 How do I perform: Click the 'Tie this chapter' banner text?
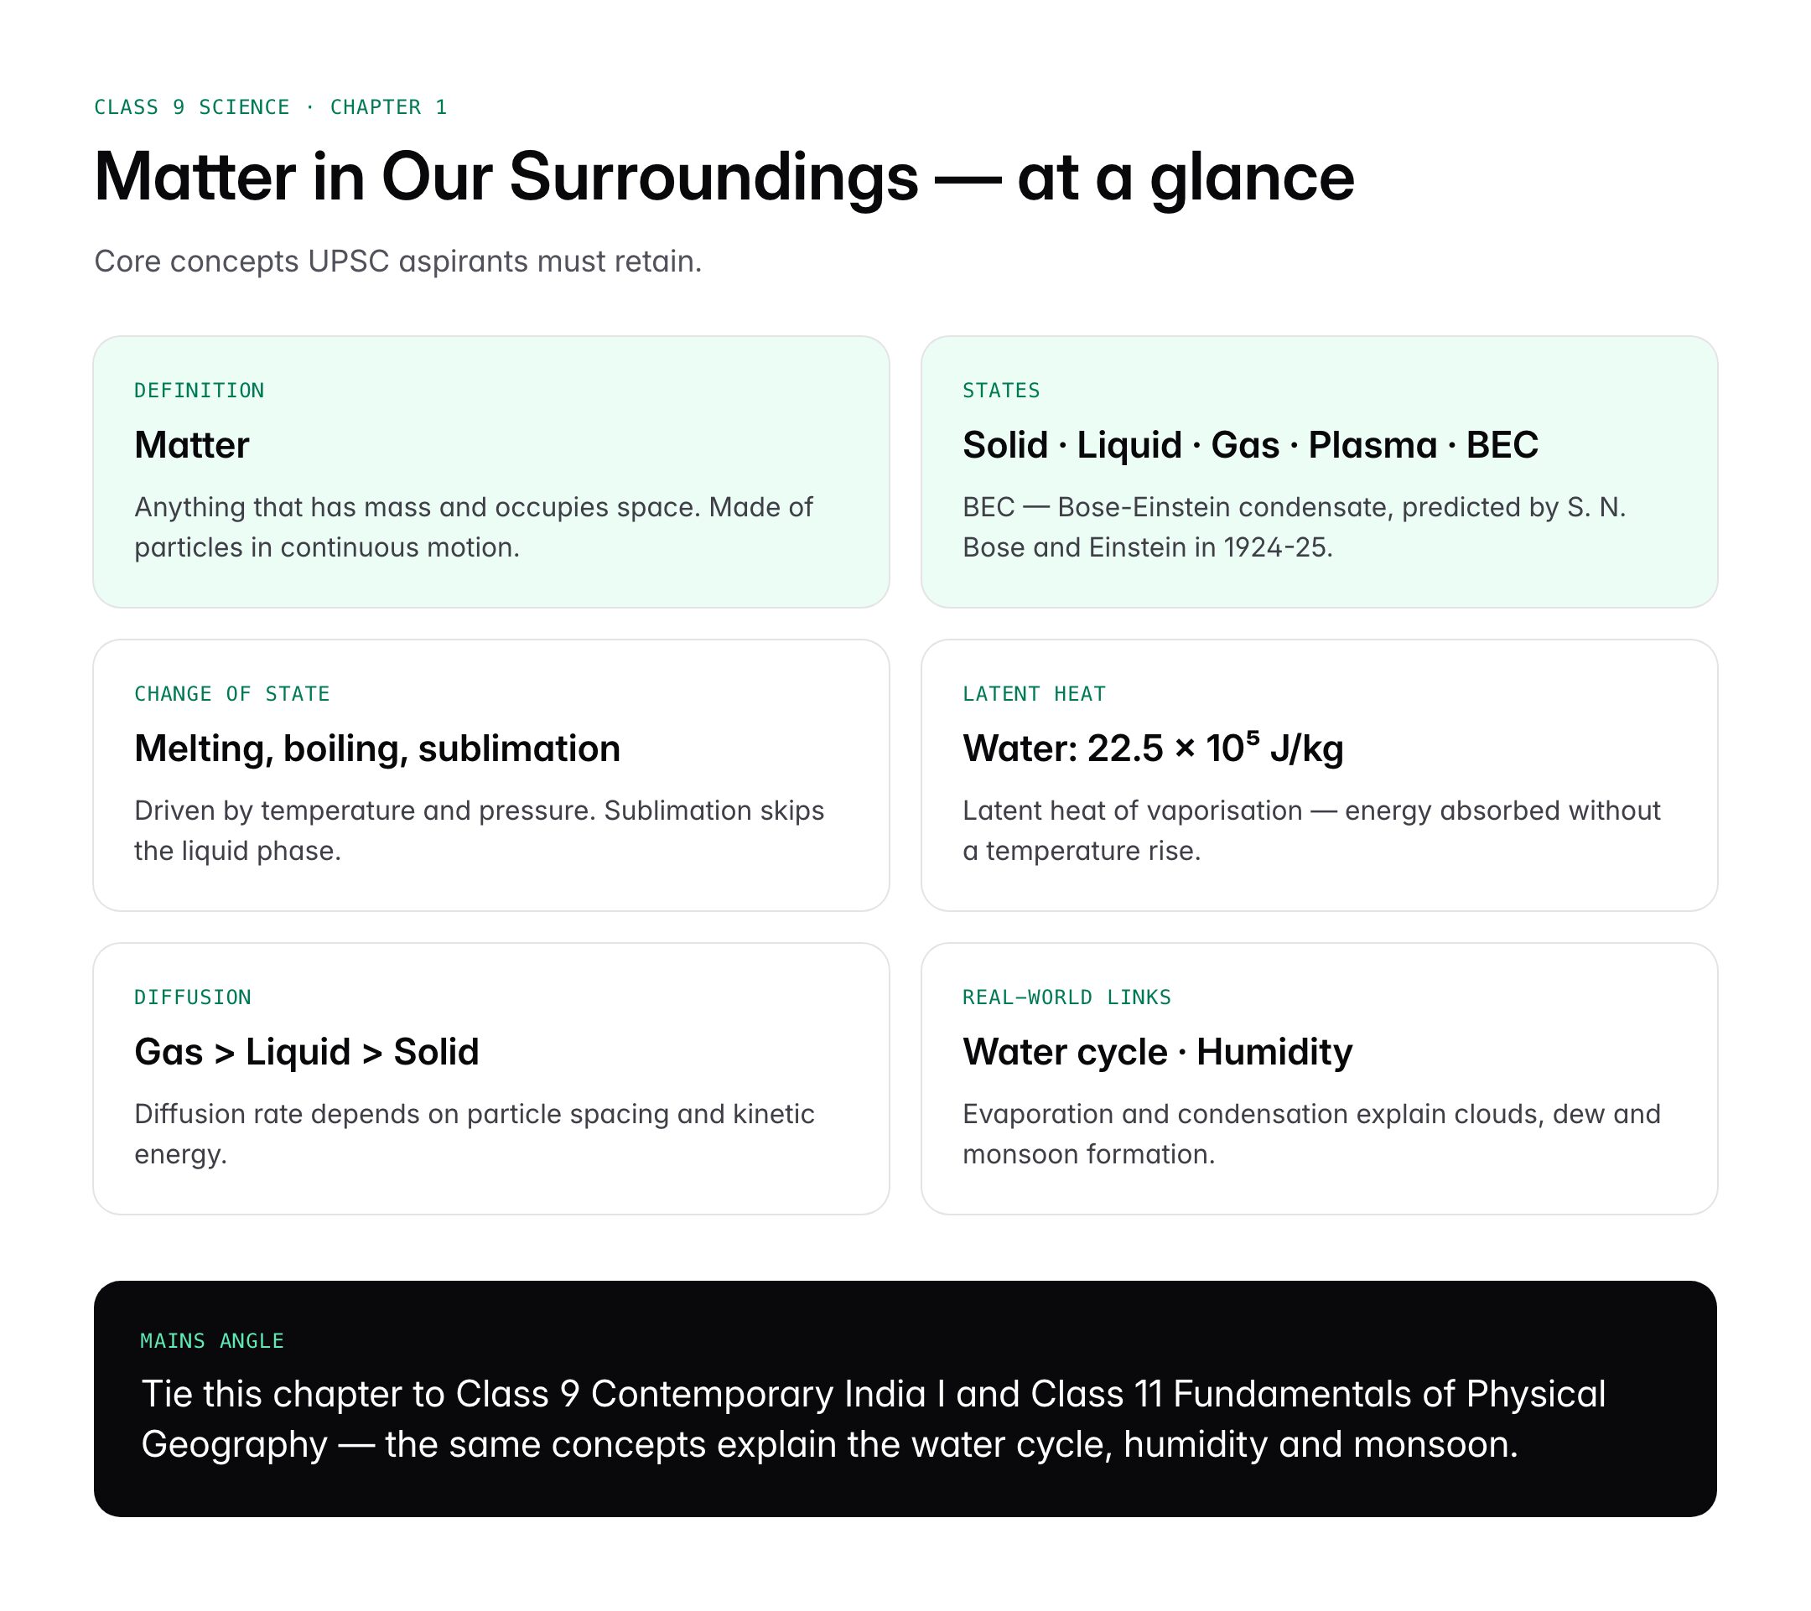tap(873, 1419)
